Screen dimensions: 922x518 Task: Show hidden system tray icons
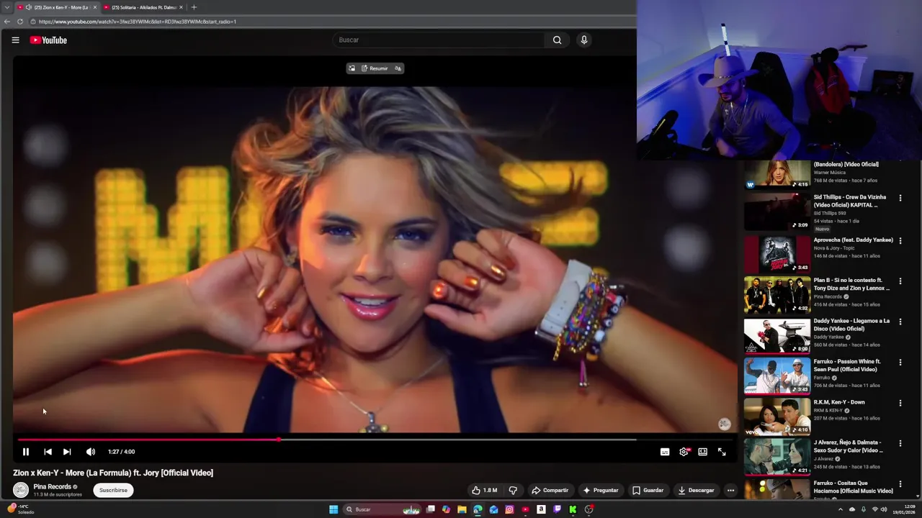(840, 509)
